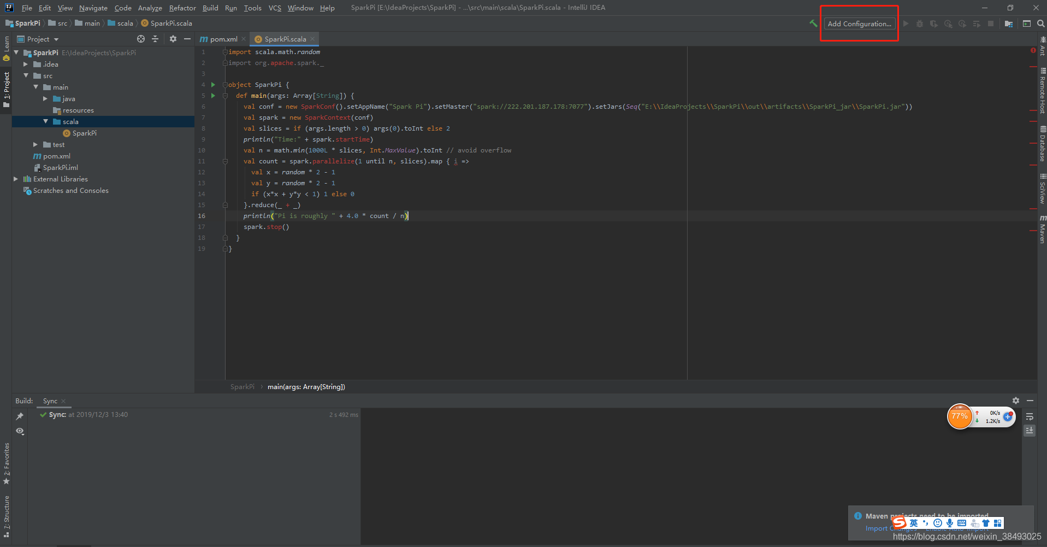Select SparkPi.iml in the project tree

(56, 167)
